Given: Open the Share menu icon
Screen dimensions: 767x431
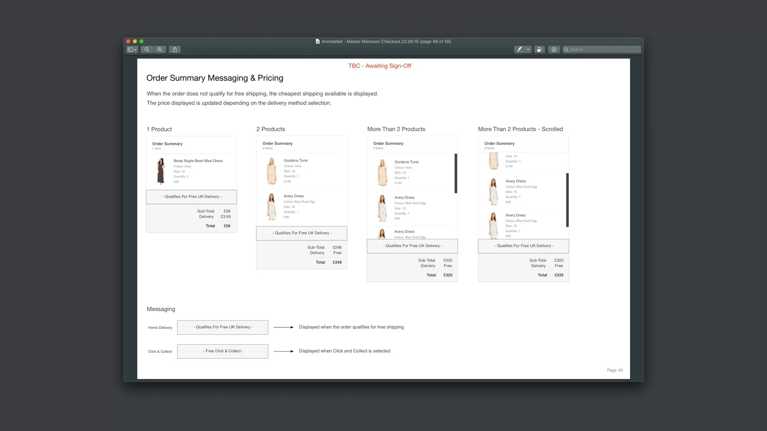Looking at the screenshot, I should (x=175, y=49).
